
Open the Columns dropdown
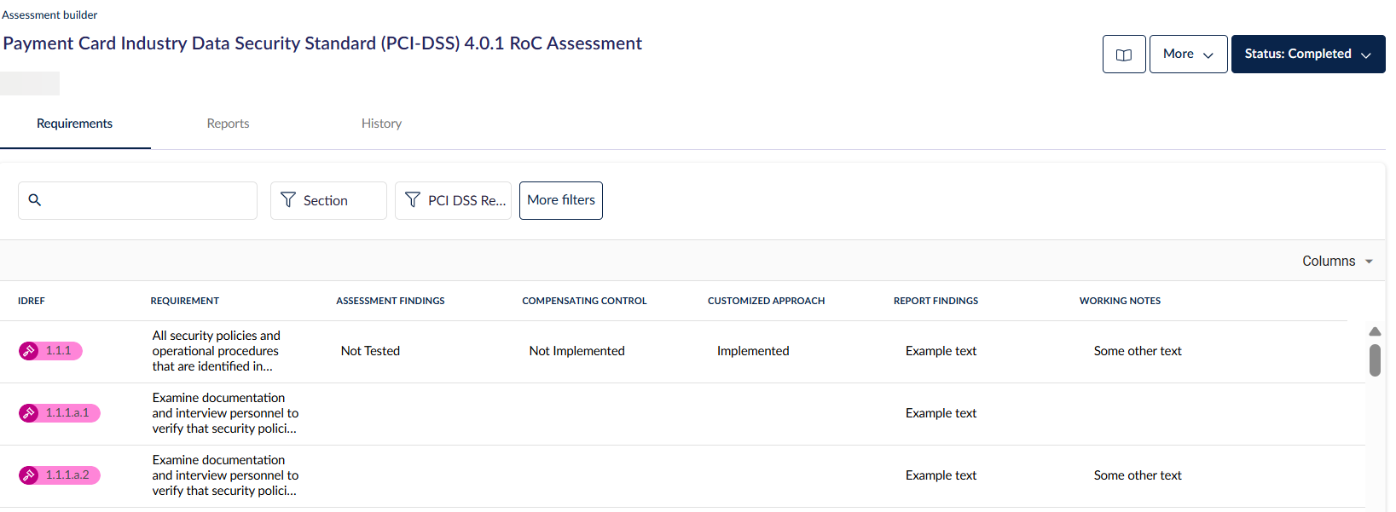pos(1336,262)
